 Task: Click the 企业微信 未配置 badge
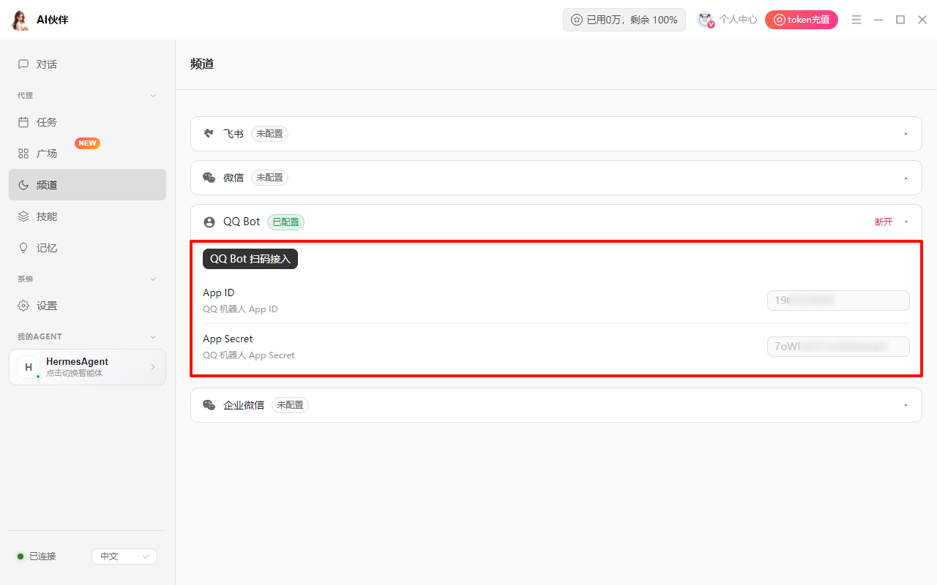pyautogui.click(x=290, y=405)
